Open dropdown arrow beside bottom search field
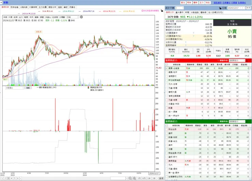Screen dimensions: 252x181 click(x=127, y=178)
